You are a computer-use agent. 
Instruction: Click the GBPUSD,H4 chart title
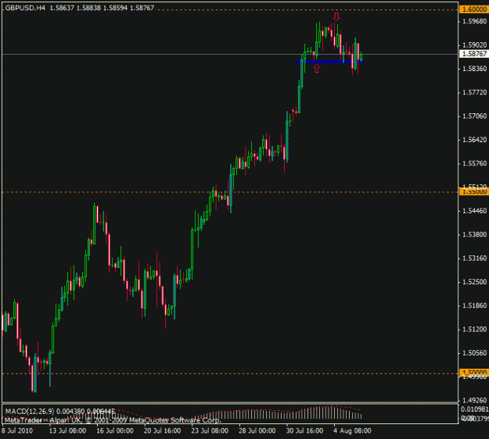pos(25,8)
